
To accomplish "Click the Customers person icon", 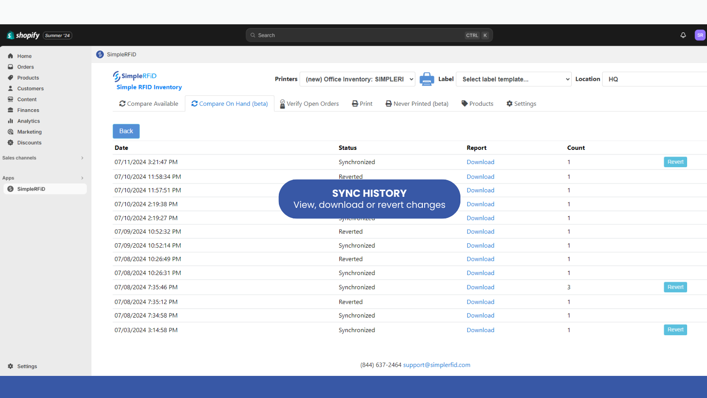I will (x=11, y=88).
